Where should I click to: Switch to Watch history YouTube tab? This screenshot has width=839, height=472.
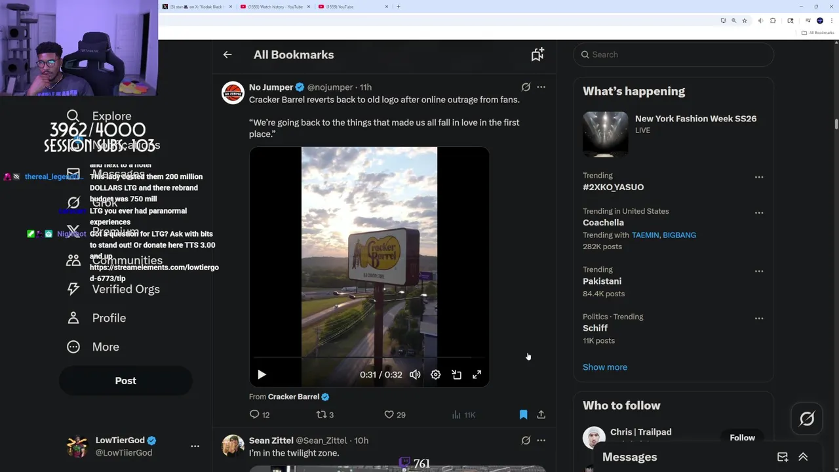[x=275, y=7]
